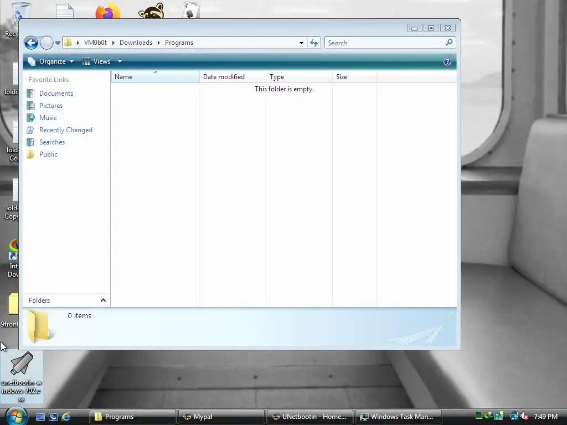Open the Windows Start orb
This screenshot has height=425, width=567.
click(16, 416)
